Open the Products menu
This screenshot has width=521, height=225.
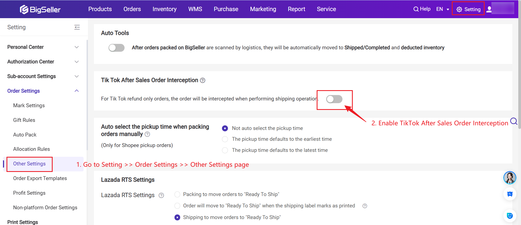[x=100, y=9]
